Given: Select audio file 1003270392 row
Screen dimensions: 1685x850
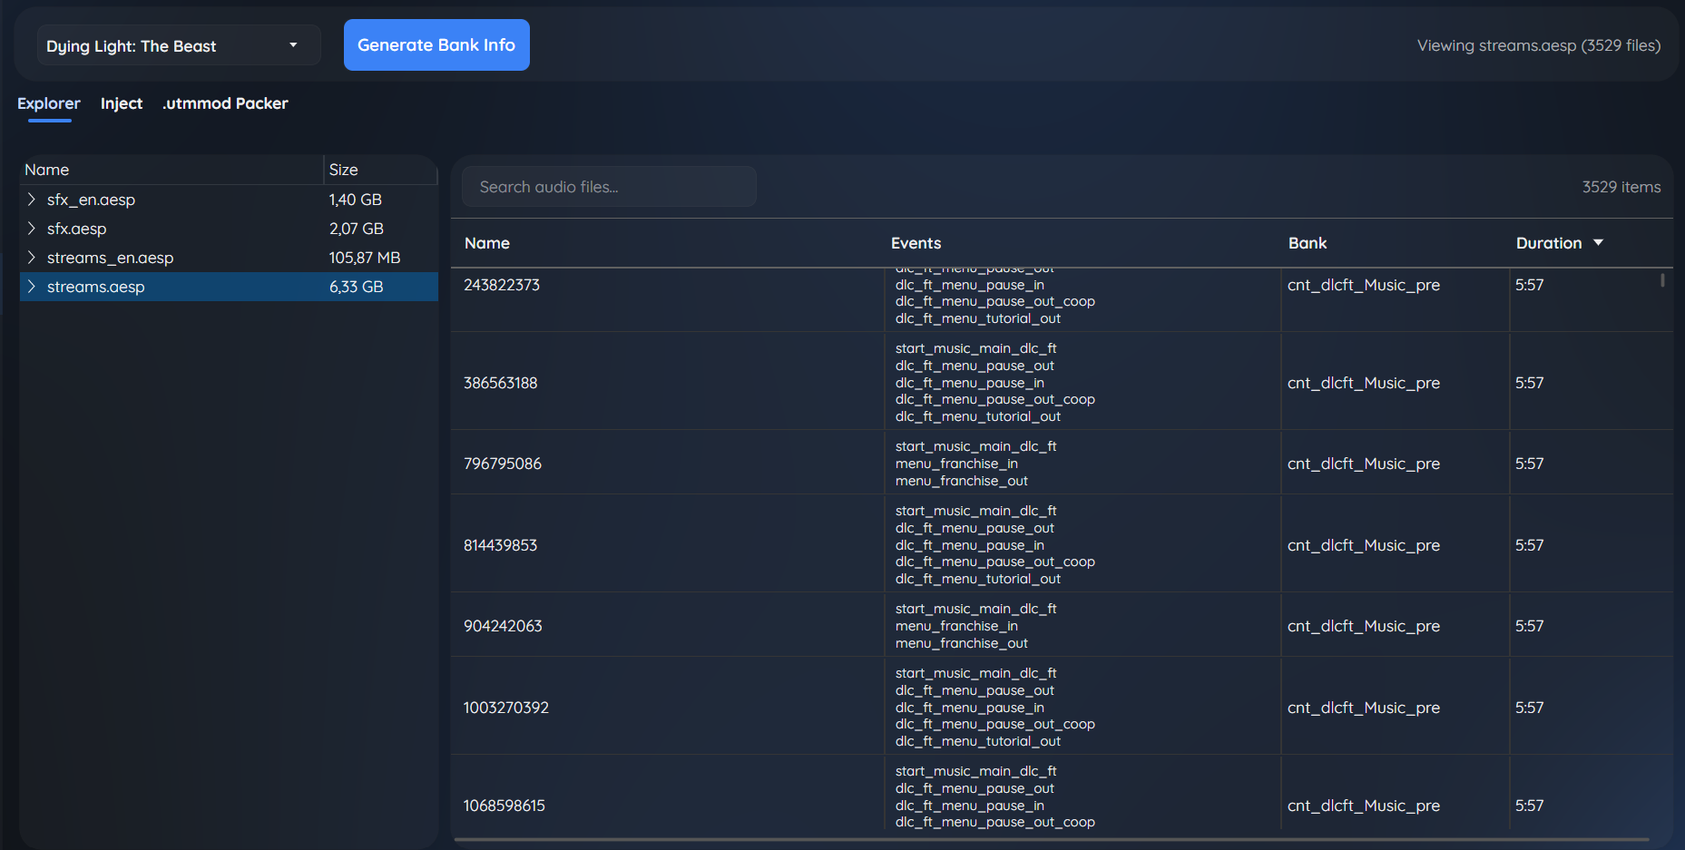Looking at the screenshot, I should tap(1062, 707).
